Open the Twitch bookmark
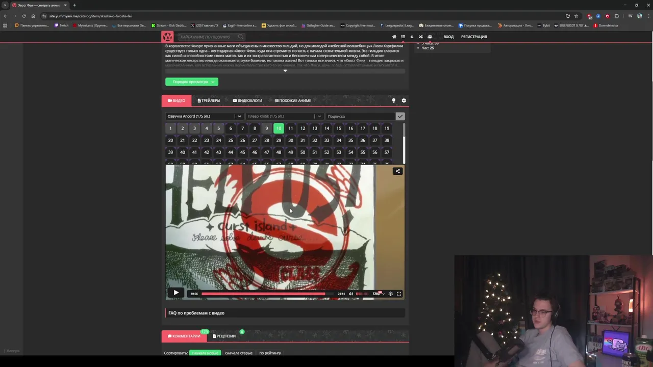 point(62,25)
